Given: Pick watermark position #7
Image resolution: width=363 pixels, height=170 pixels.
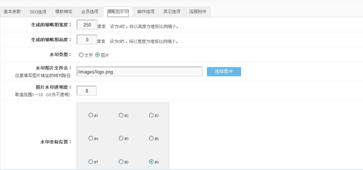Looking at the screenshot, I should (x=91, y=162).
